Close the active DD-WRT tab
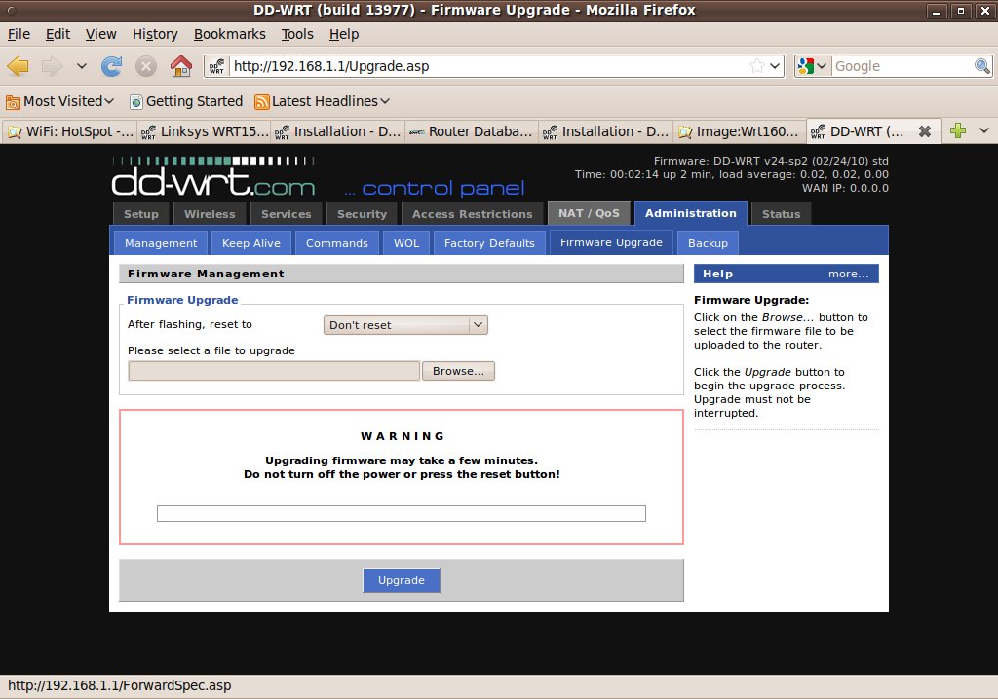998x699 pixels. coord(925,131)
